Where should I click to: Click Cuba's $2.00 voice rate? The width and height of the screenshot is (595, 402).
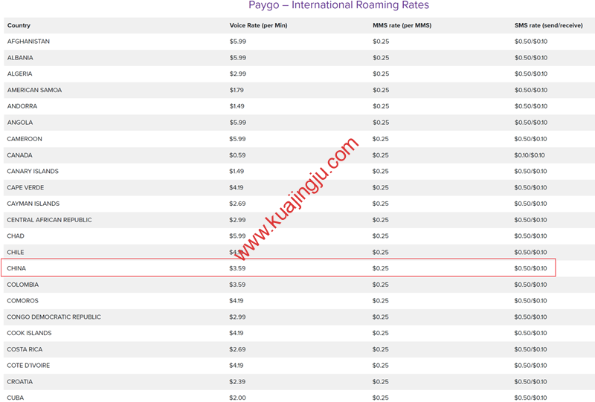[x=237, y=398]
